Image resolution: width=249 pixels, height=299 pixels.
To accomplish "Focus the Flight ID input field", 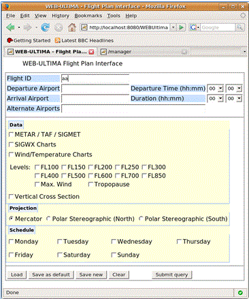I will coord(95,78).
